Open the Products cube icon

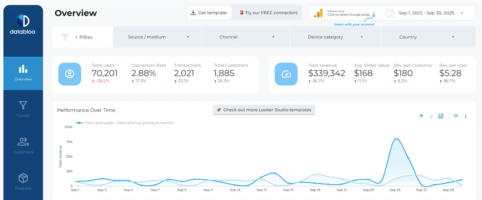coord(23,178)
